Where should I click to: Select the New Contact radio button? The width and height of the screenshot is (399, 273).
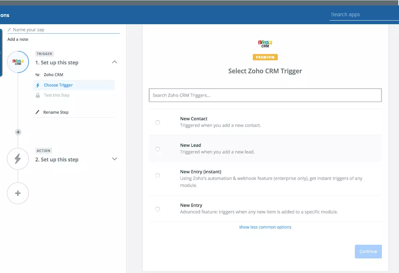(x=157, y=122)
